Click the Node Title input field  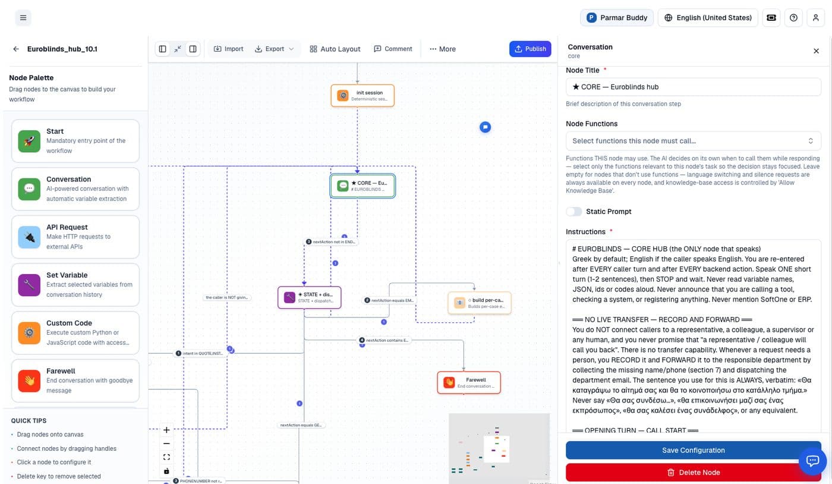pyautogui.click(x=693, y=87)
